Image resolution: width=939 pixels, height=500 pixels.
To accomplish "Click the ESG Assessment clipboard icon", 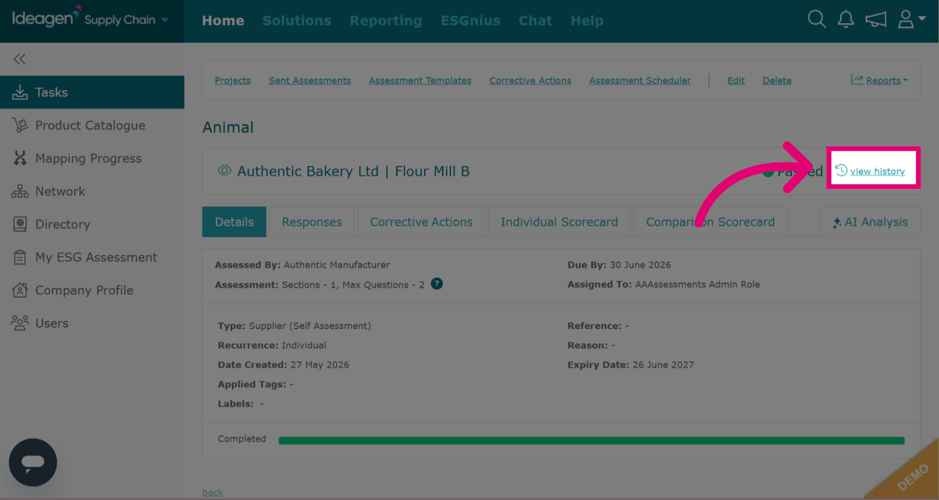I will 20,257.
